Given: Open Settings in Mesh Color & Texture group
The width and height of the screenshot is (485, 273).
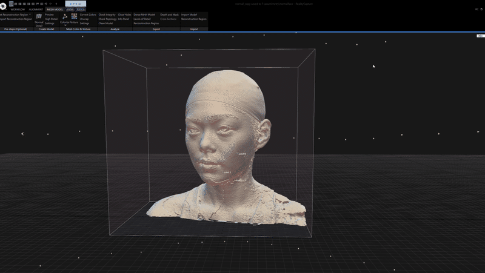Looking at the screenshot, I should click(x=84, y=23).
